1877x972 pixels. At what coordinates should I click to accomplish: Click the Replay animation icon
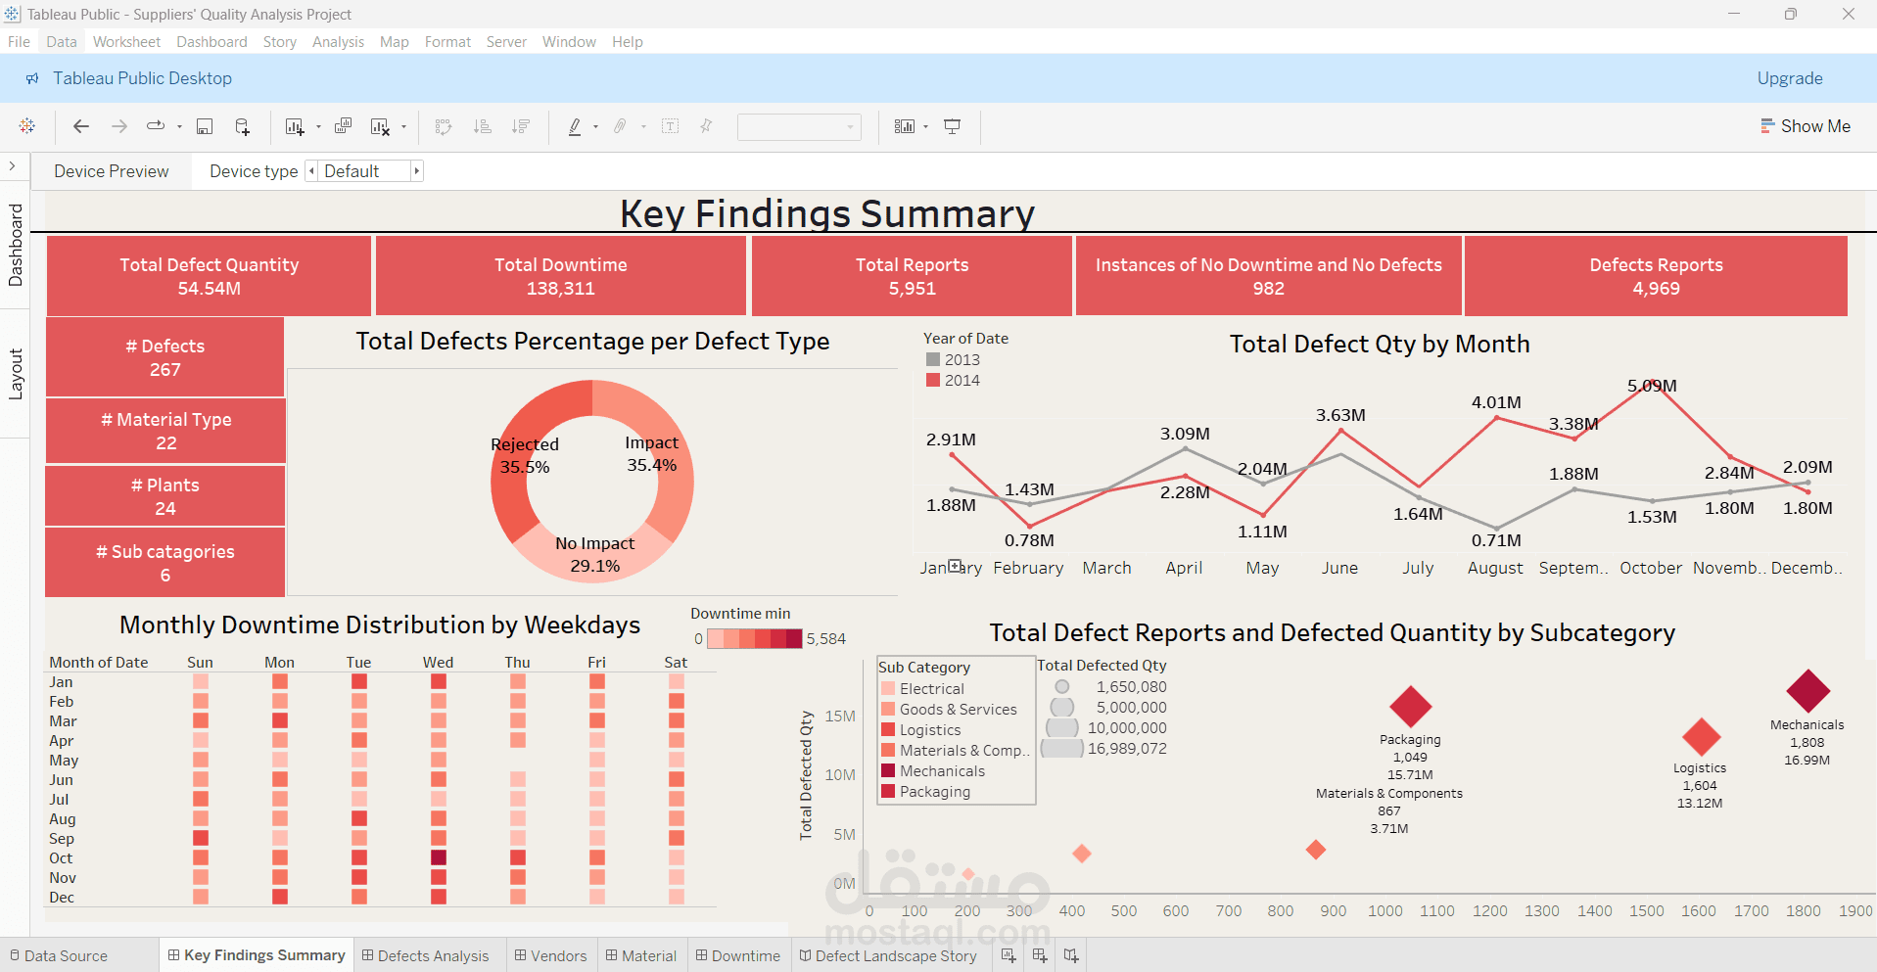156,126
